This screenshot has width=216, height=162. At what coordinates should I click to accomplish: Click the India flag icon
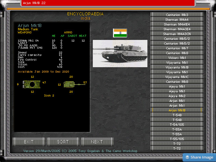click(120, 33)
